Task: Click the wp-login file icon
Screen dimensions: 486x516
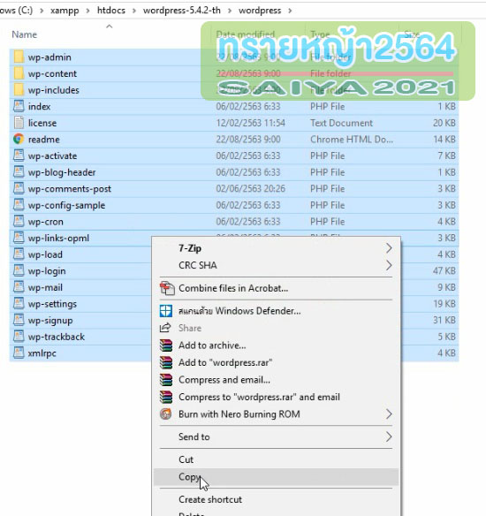Action: (19, 271)
